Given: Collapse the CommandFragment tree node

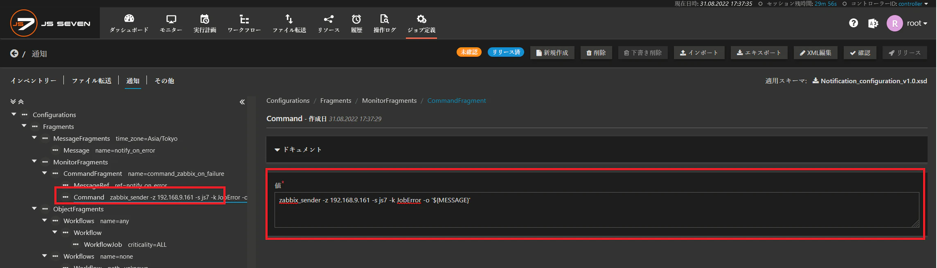Looking at the screenshot, I should click(45, 173).
